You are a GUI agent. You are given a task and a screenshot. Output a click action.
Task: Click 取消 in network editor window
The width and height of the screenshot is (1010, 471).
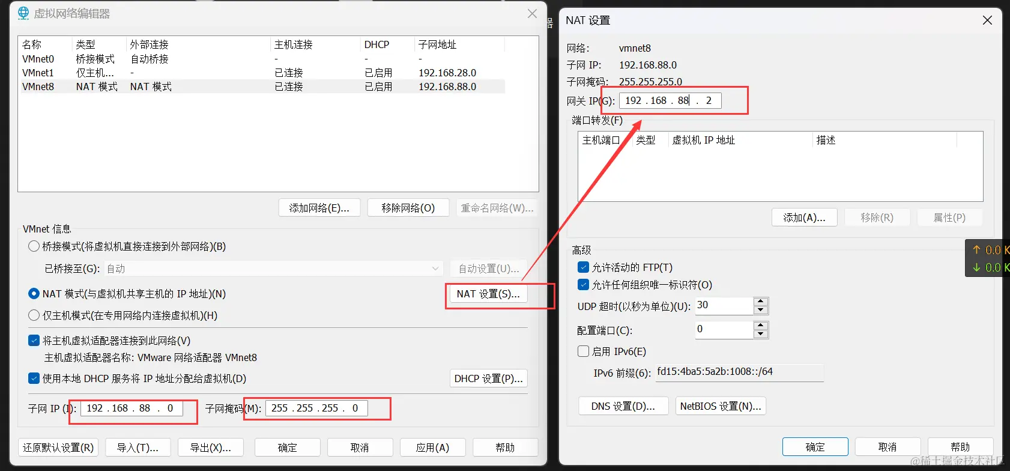[x=360, y=448]
